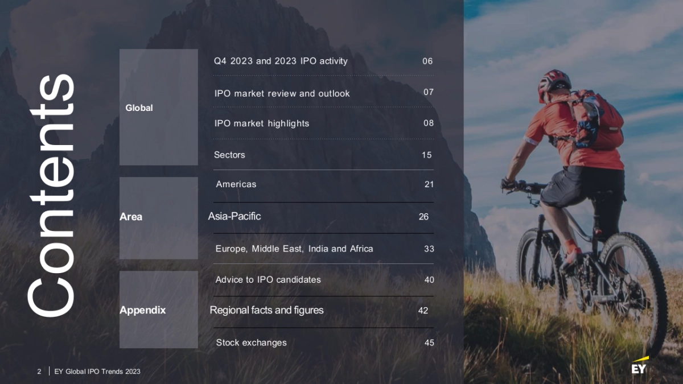Select 'Europe, Middle East, India and Africa'
The width and height of the screenshot is (683, 384).
coord(294,249)
